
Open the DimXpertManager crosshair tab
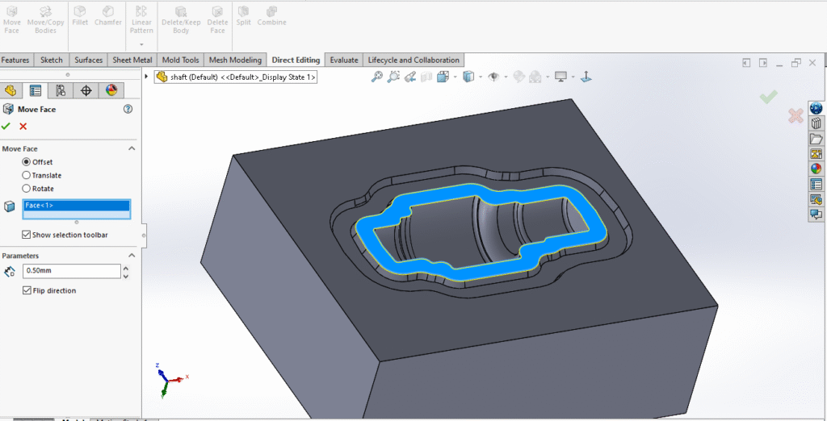pos(86,90)
